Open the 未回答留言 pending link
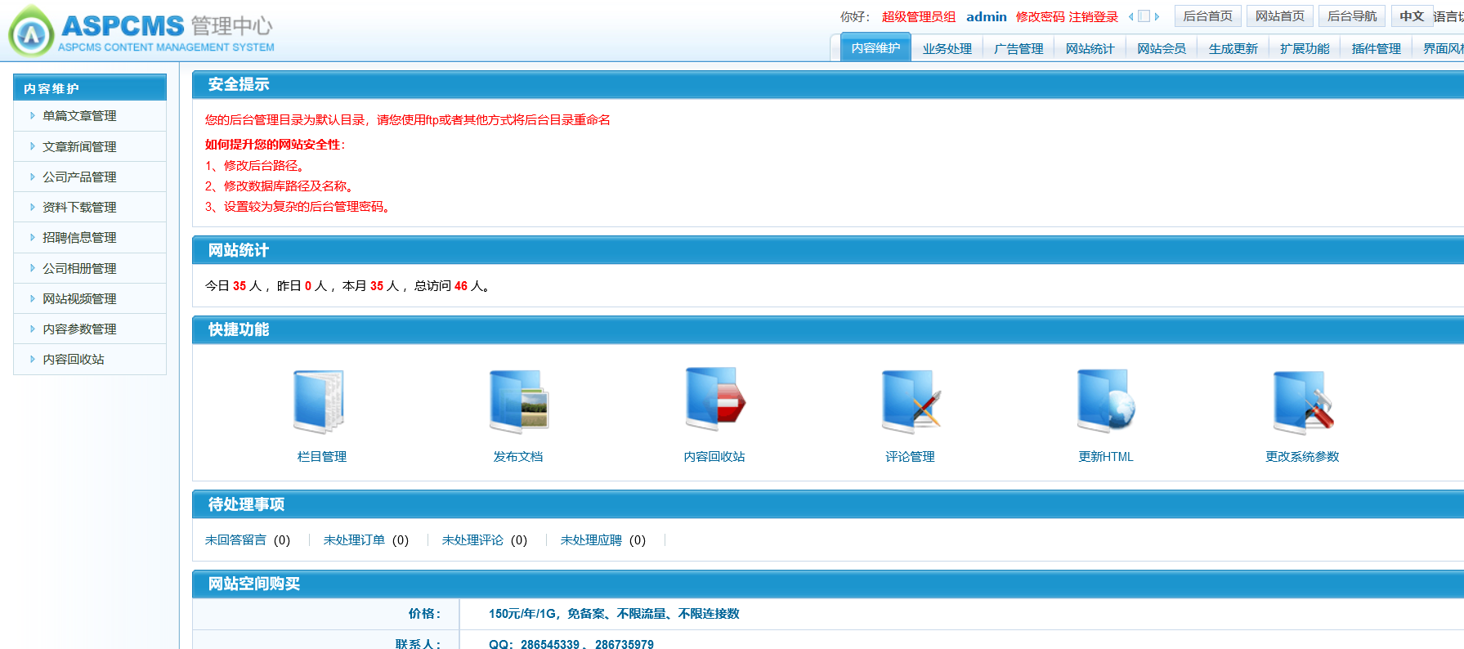 235,540
